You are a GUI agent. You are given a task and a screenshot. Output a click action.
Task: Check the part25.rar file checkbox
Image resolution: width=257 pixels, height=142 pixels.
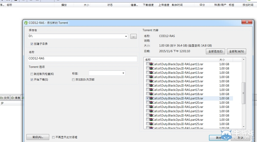[148, 124]
